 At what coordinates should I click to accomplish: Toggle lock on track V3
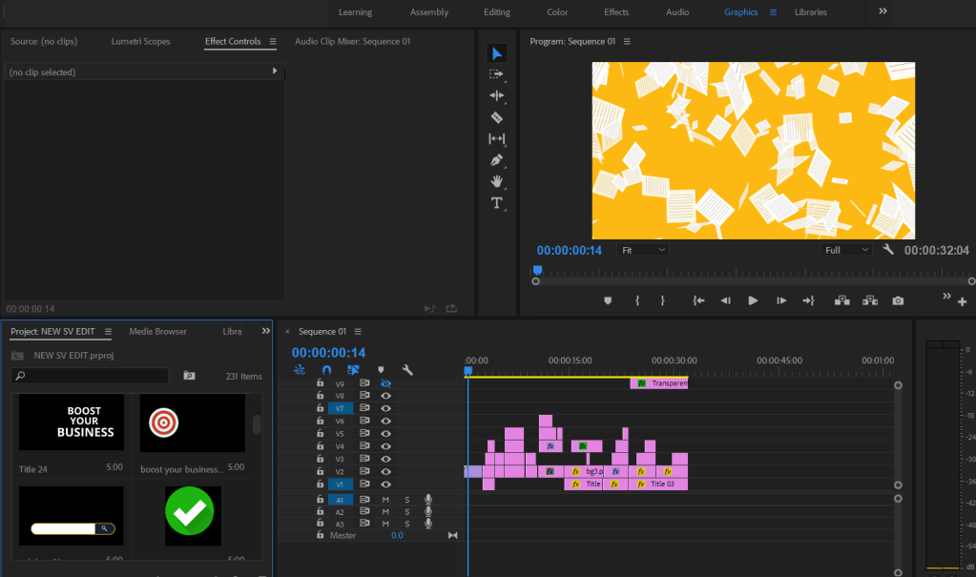(321, 459)
